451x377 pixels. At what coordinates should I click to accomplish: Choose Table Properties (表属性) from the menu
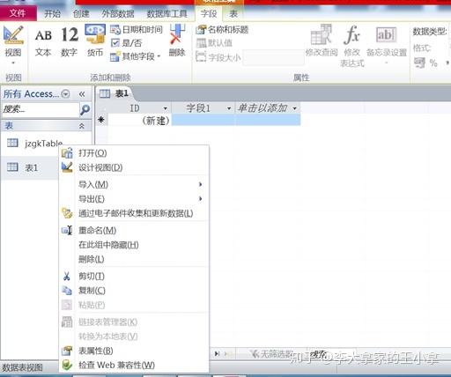tap(135, 351)
